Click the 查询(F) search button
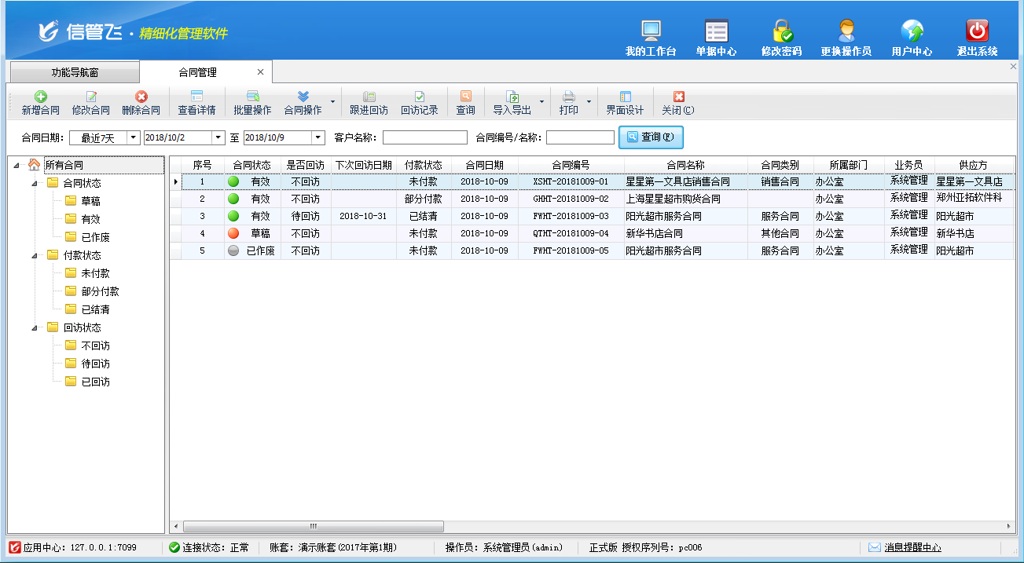Viewport: 1024px width, 563px height. click(x=651, y=137)
